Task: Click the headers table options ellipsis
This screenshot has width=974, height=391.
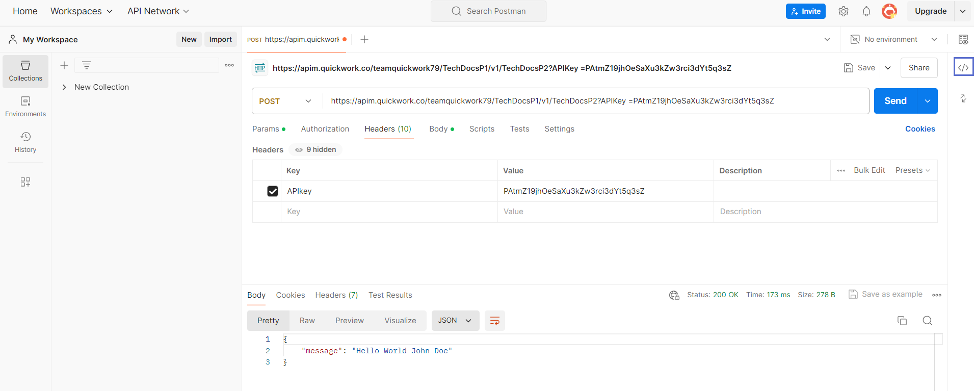Action: tap(841, 170)
